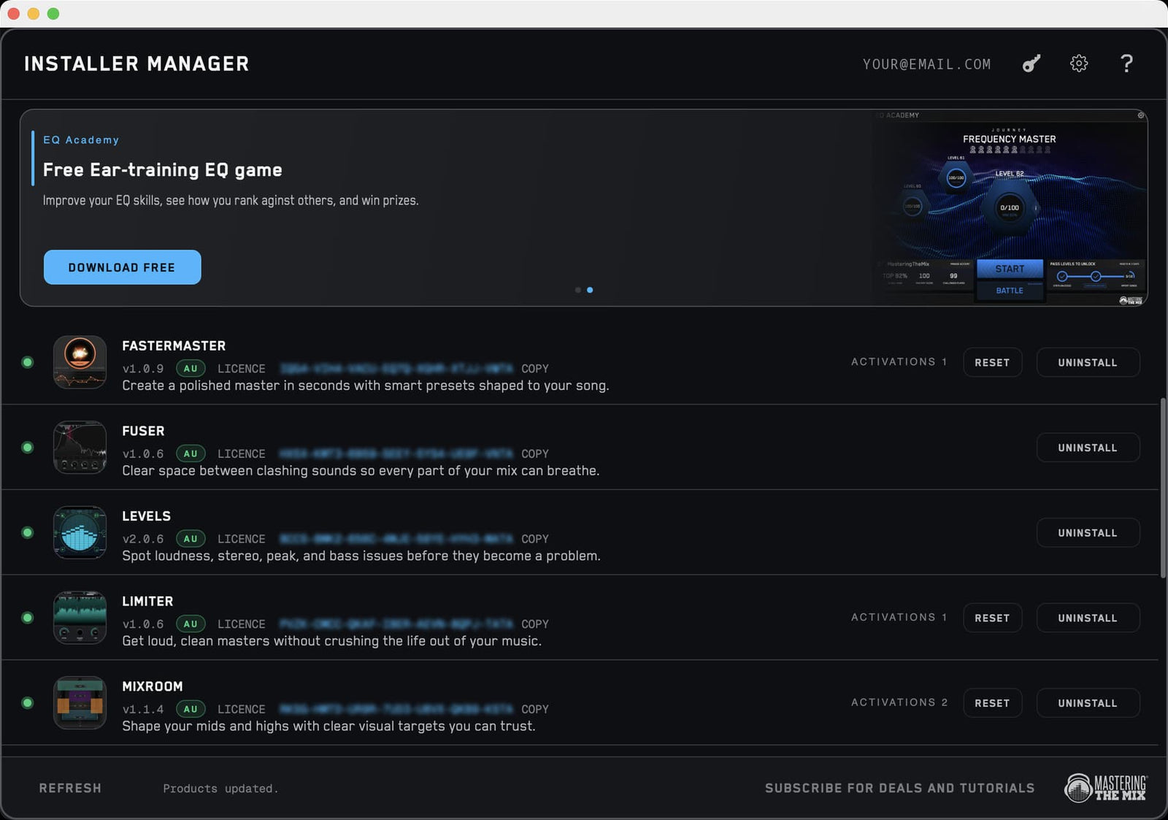1168x820 pixels.
Task: Reset FASTERMASTER activations
Action: pos(992,362)
